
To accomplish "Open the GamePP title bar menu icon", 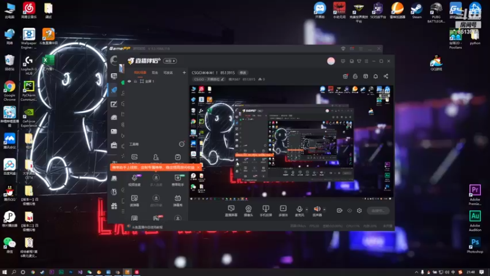I will coord(361,49).
